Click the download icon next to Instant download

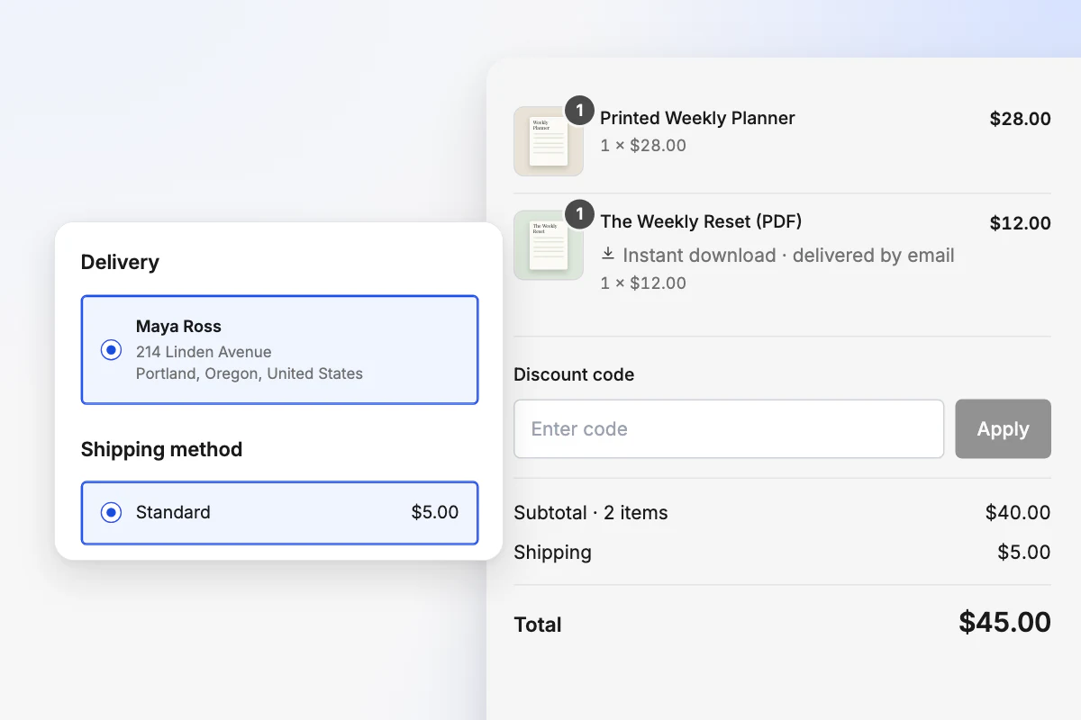click(608, 254)
